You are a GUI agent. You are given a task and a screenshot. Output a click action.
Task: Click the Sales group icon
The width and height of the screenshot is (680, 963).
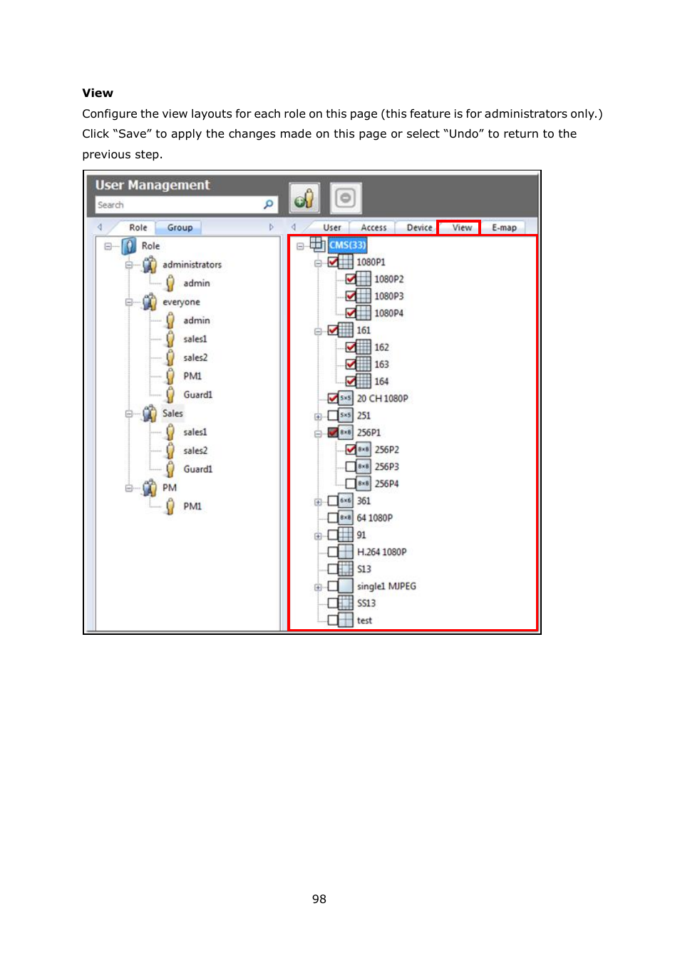150,414
